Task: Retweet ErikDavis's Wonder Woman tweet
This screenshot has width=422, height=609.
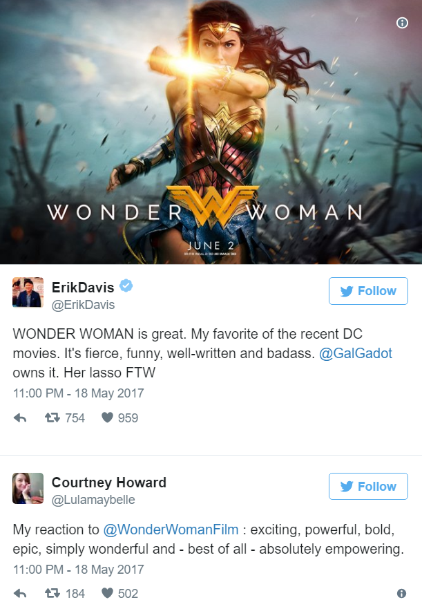Action: point(52,418)
